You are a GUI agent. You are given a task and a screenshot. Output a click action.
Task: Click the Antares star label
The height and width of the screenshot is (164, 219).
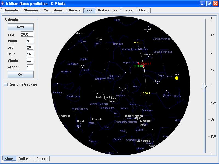[123, 88]
